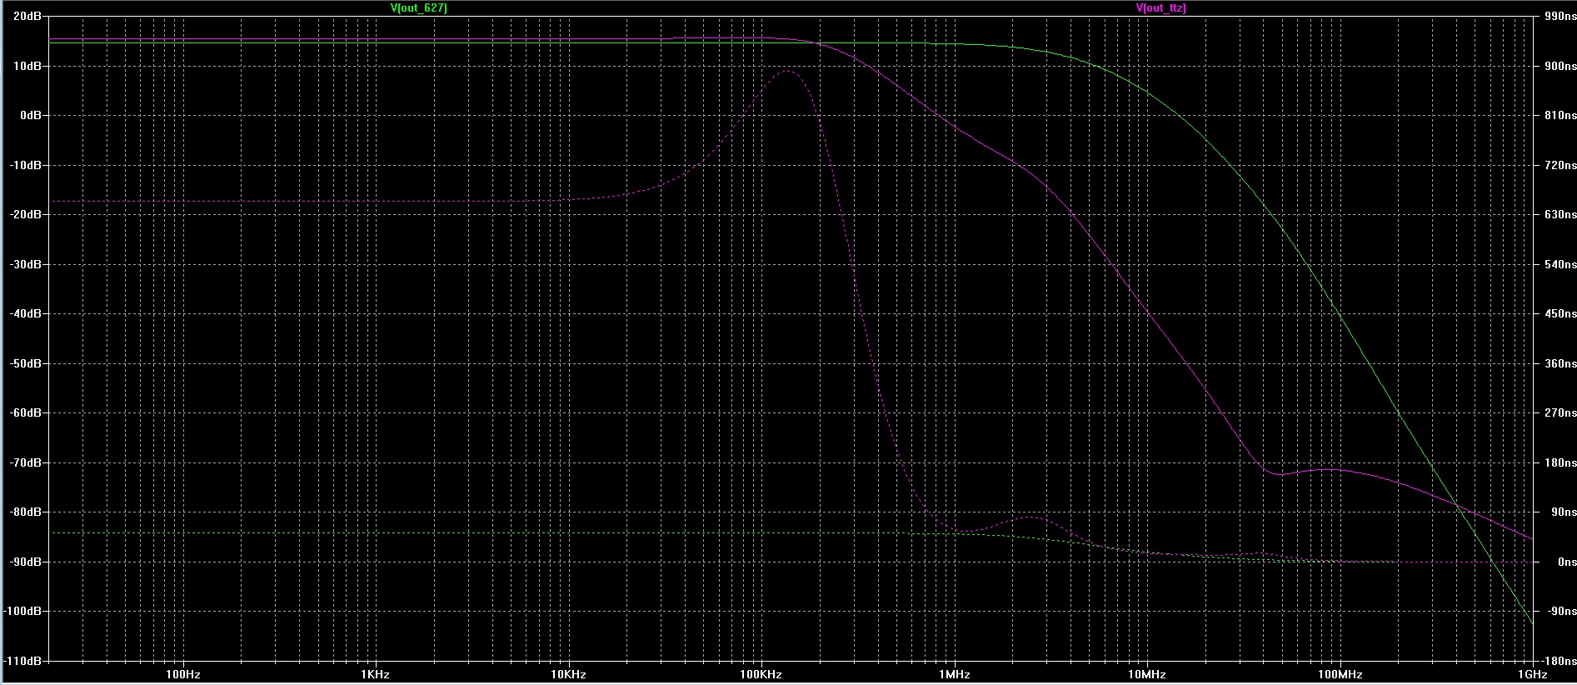Click the 10MHz frequency axis label
The width and height of the screenshot is (1577, 685).
(1146, 674)
